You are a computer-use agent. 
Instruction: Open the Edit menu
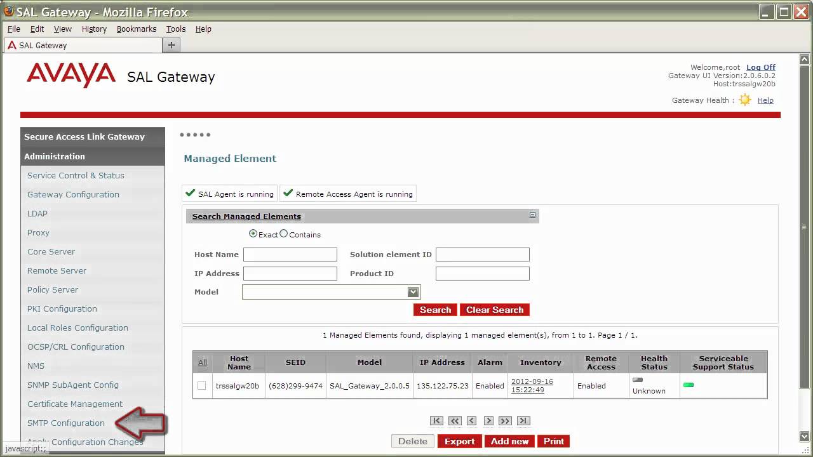coord(37,29)
